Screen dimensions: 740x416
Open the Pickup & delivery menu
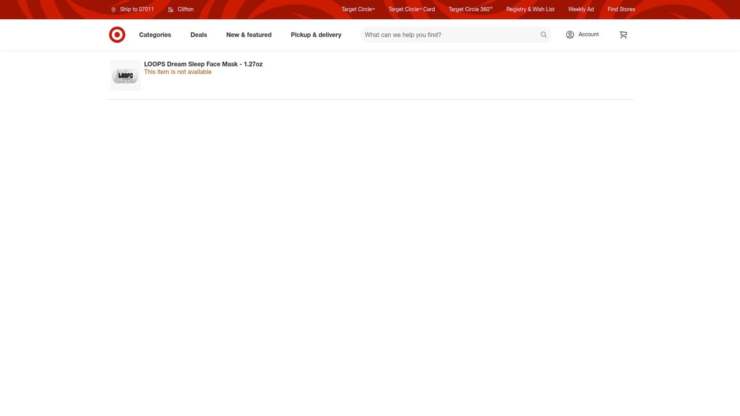[316, 35]
